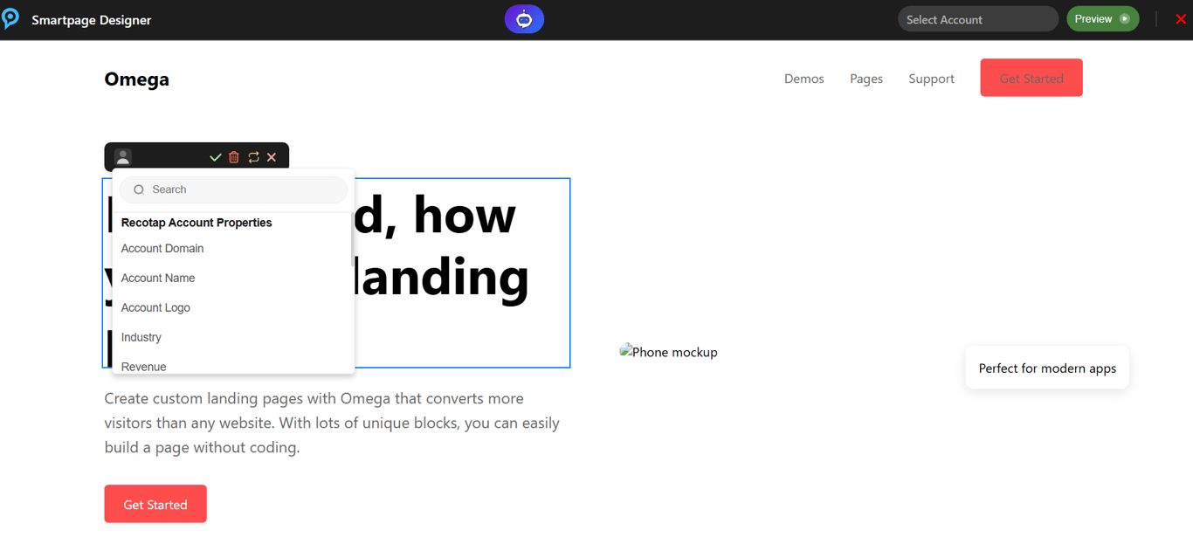Viewport: 1193px width, 544px height.
Task: Delete element using the red trash icon
Action: 234,157
